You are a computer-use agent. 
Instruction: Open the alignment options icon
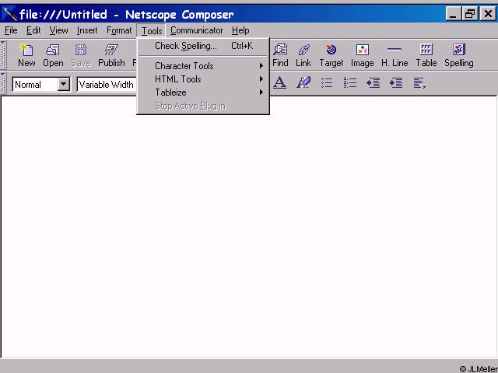pyautogui.click(x=419, y=83)
